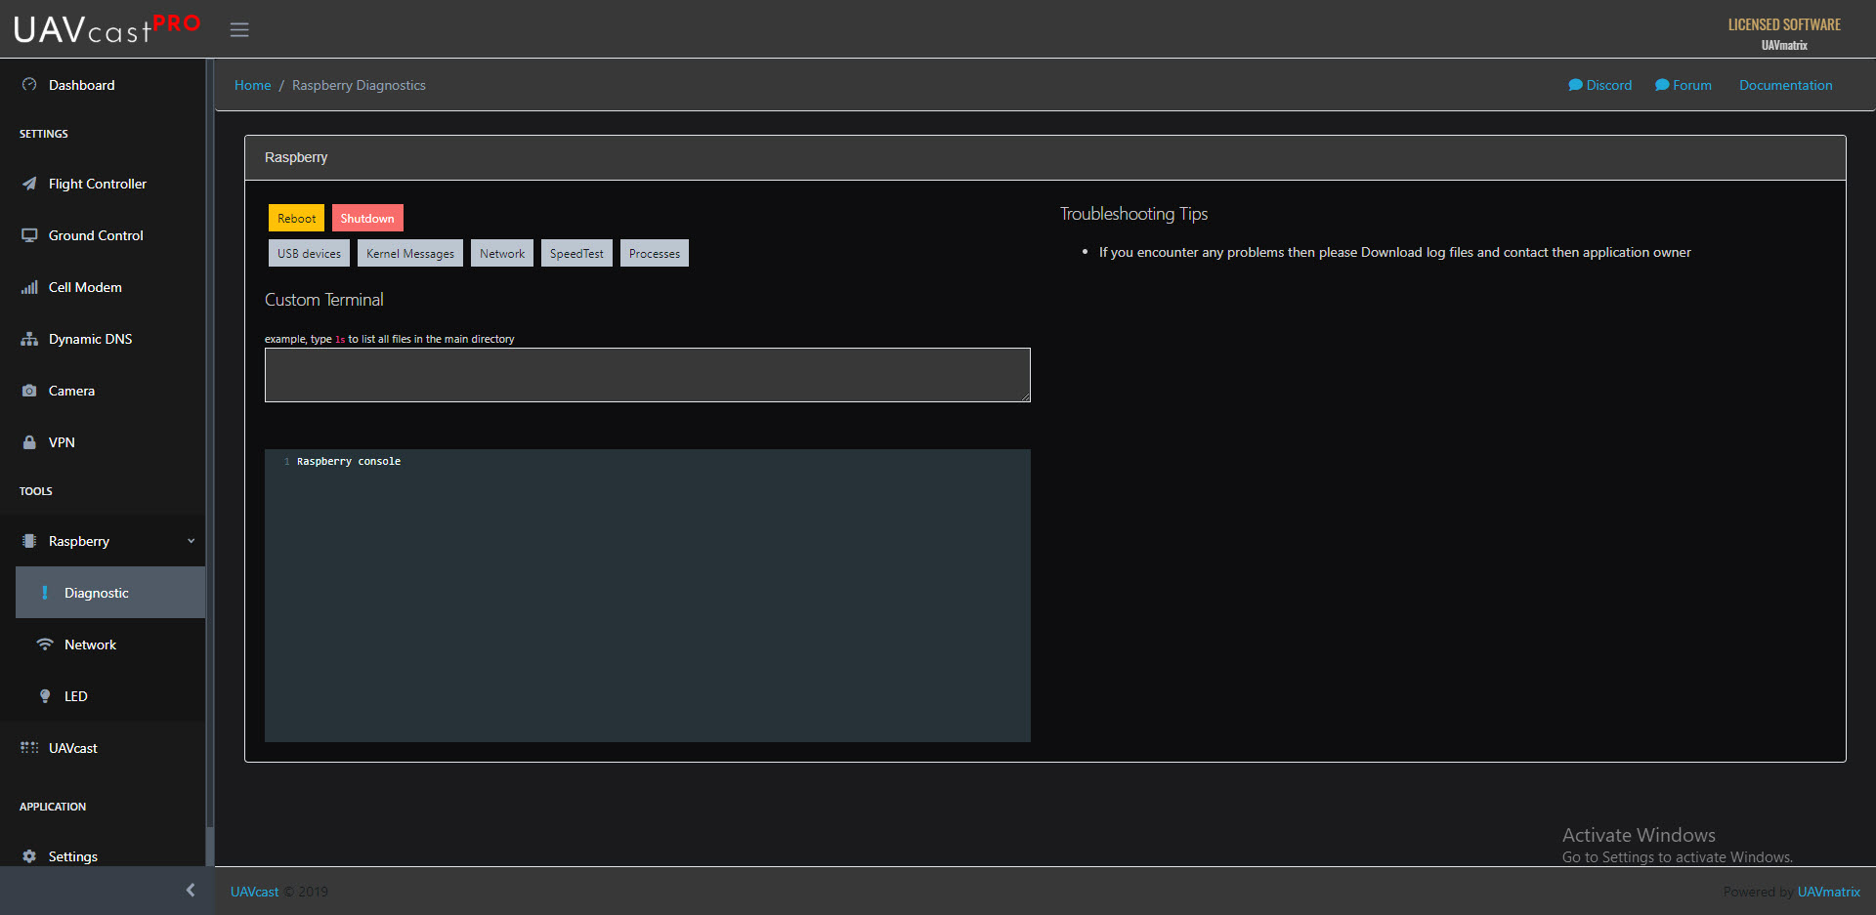This screenshot has height=915, width=1876.
Task: Click the VPN lock icon
Action: point(29,442)
